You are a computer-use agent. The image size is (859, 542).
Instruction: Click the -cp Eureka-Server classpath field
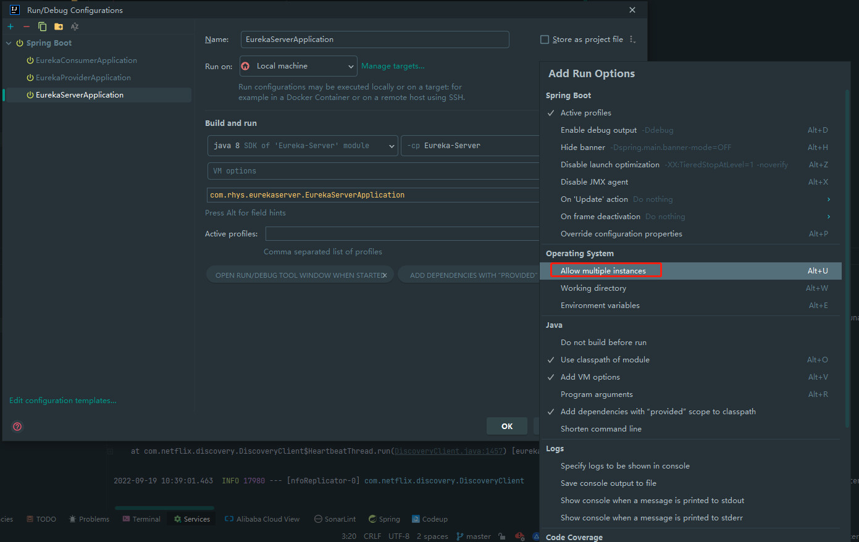click(471, 146)
